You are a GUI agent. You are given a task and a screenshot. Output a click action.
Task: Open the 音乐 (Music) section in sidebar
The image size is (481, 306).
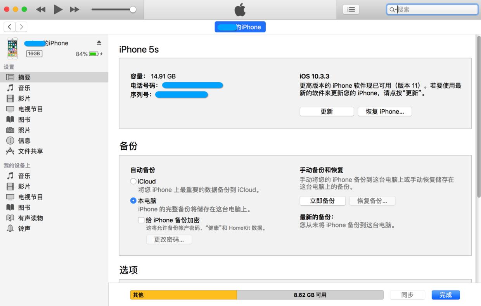(x=24, y=88)
